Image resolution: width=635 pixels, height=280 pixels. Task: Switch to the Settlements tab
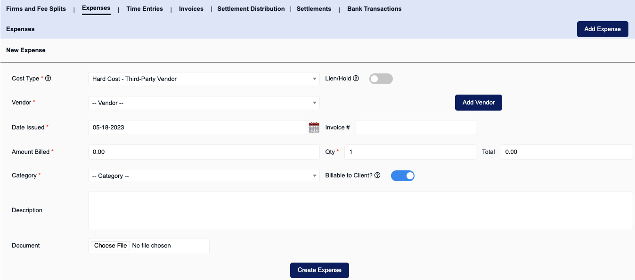tap(314, 9)
